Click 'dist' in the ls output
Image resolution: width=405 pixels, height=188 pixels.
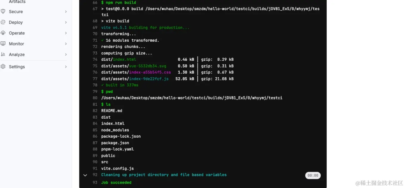tap(106, 117)
